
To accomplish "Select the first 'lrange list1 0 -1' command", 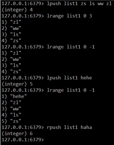I will coord(71,47).
